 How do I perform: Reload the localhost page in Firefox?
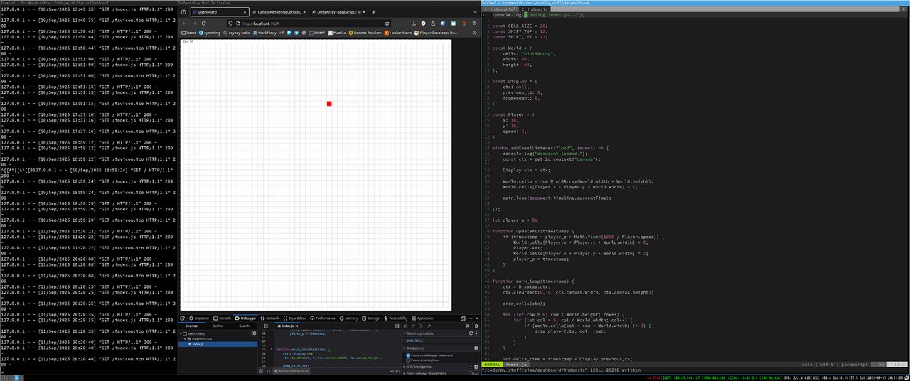pyautogui.click(x=203, y=23)
